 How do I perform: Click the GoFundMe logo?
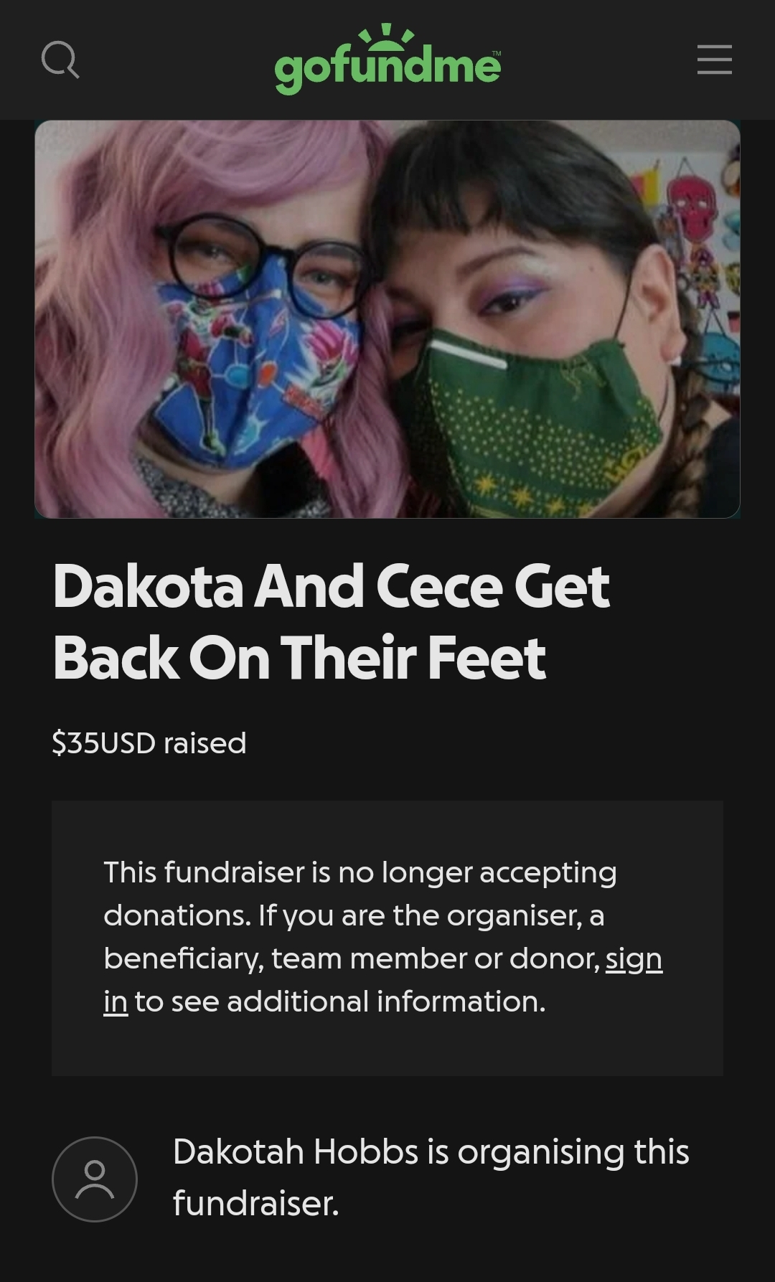[x=387, y=60]
